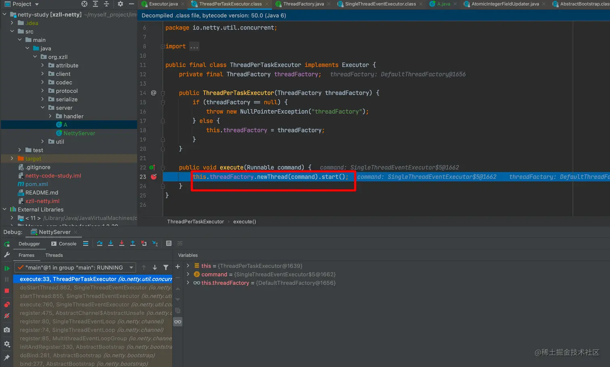This screenshot has height=367, width=610.
Task: Collapse the src folder
Action: pos(12,31)
